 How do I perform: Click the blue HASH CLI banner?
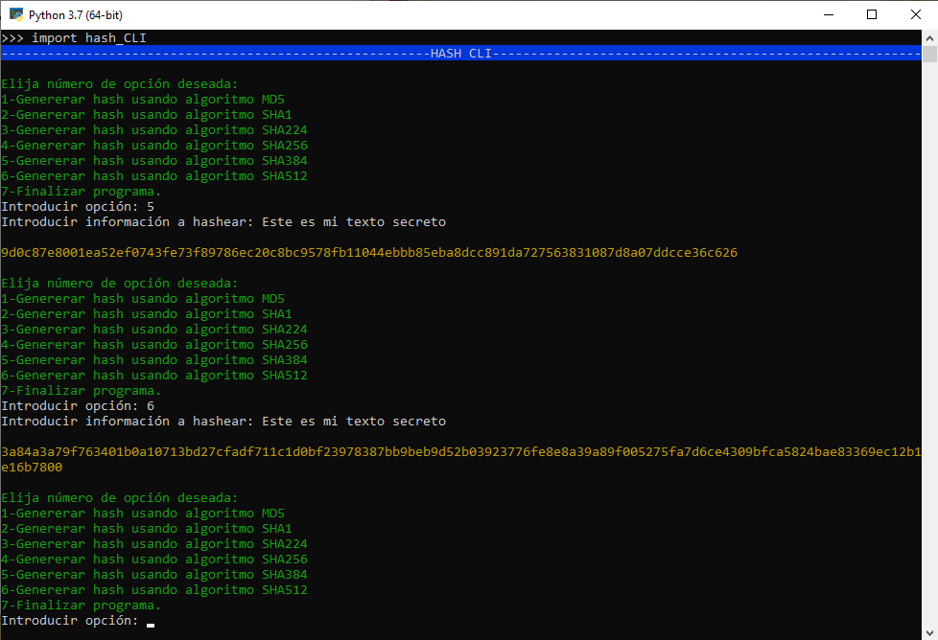[460, 54]
